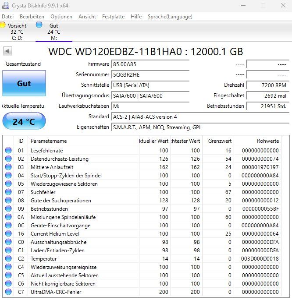The image size is (292, 300).
Task: Click status orb for Start/Stopp-Zyklen der Spindel
Action: (x=8, y=175)
